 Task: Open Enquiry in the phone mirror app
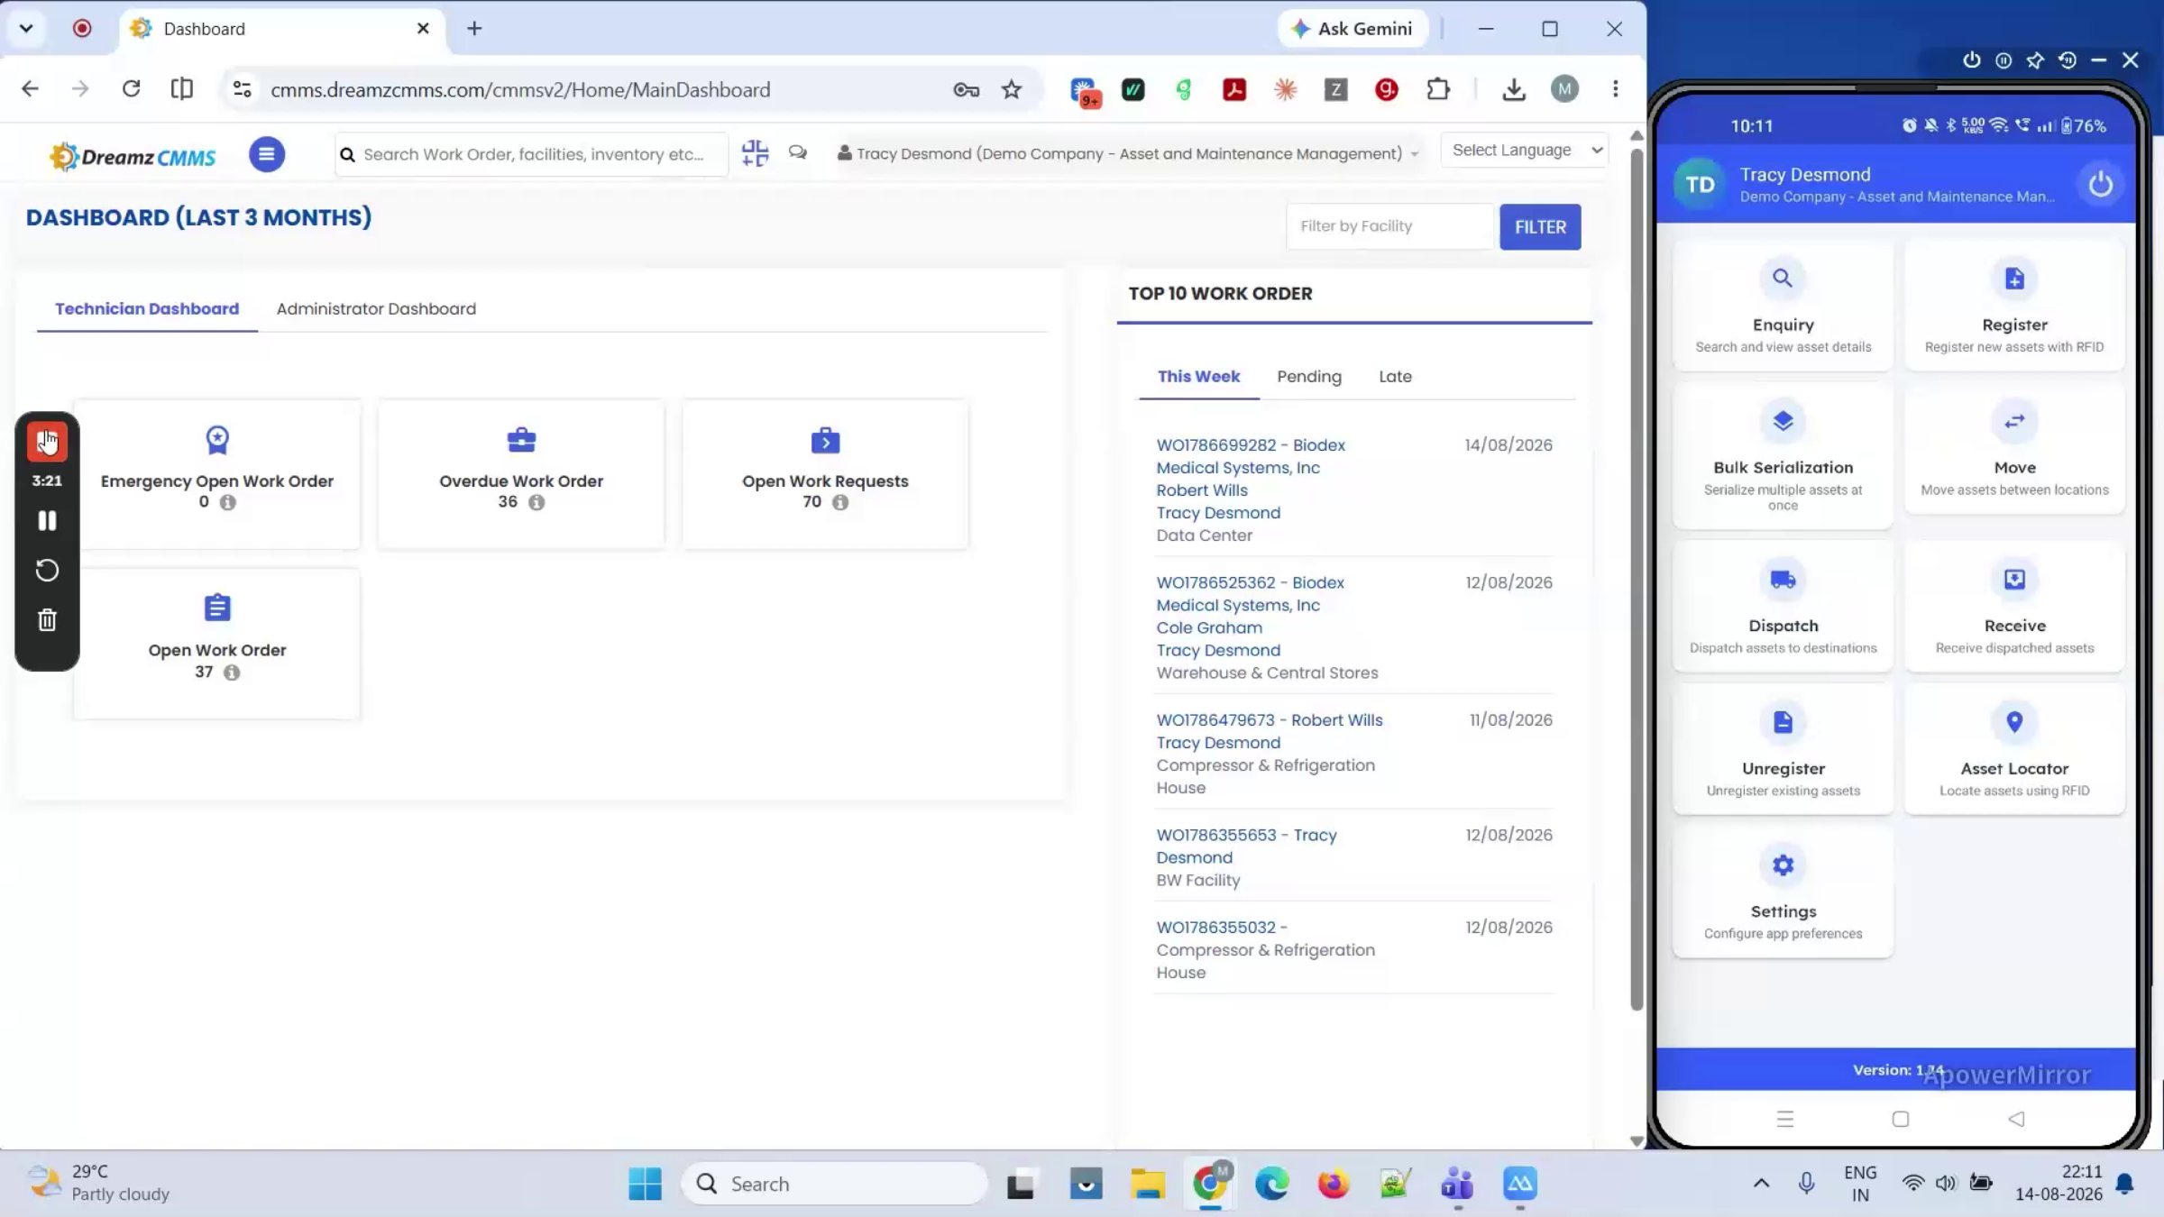click(x=1783, y=305)
